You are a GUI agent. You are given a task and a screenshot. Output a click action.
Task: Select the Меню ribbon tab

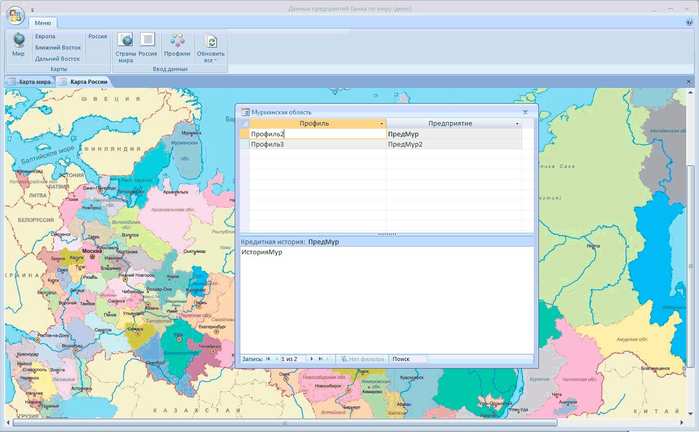[42, 23]
